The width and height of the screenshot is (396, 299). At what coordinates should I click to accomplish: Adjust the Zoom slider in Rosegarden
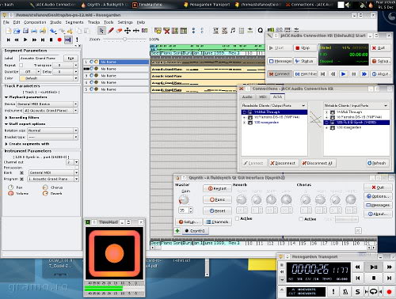pos(124,39)
